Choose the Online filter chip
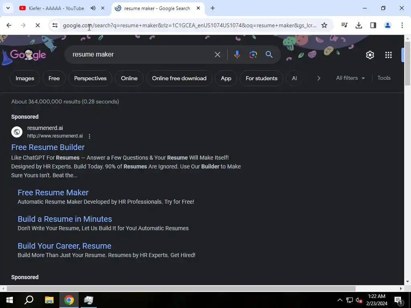Image resolution: width=411 pixels, height=308 pixels. pyautogui.click(x=129, y=78)
